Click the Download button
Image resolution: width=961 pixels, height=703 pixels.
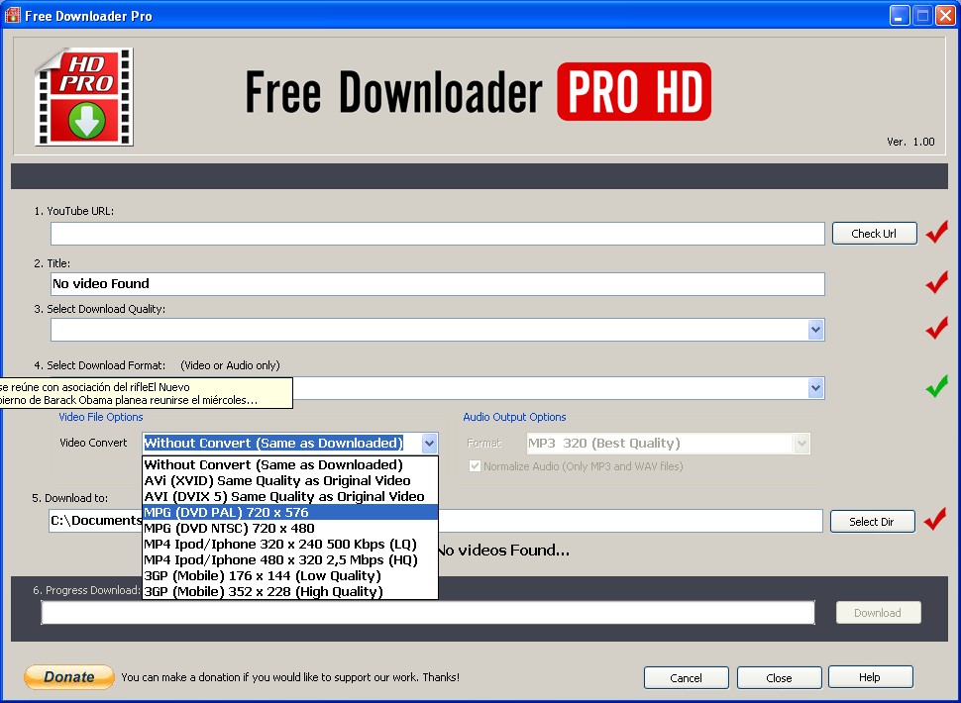pos(878,613)
